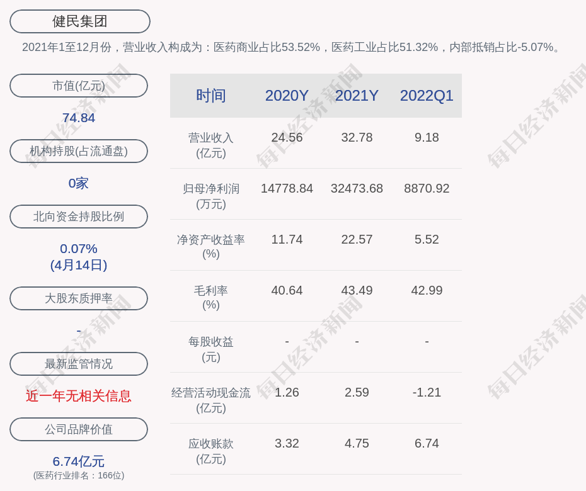
Task: Select the 2020Y column header
Action: [x=287, y=96]
